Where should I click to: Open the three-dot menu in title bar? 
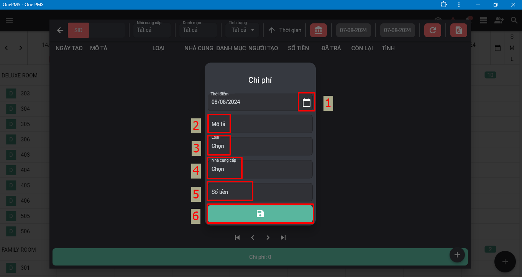tap(459, 5)
